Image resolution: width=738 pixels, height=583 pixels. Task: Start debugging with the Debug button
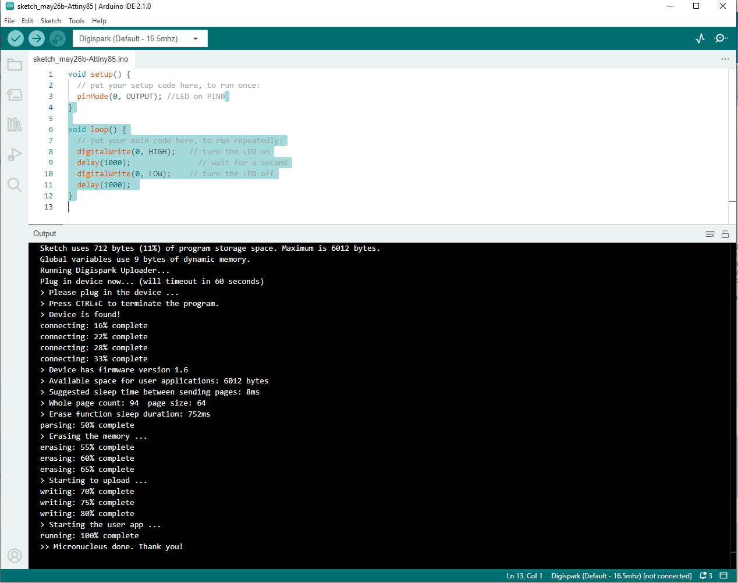coord(57,38)
